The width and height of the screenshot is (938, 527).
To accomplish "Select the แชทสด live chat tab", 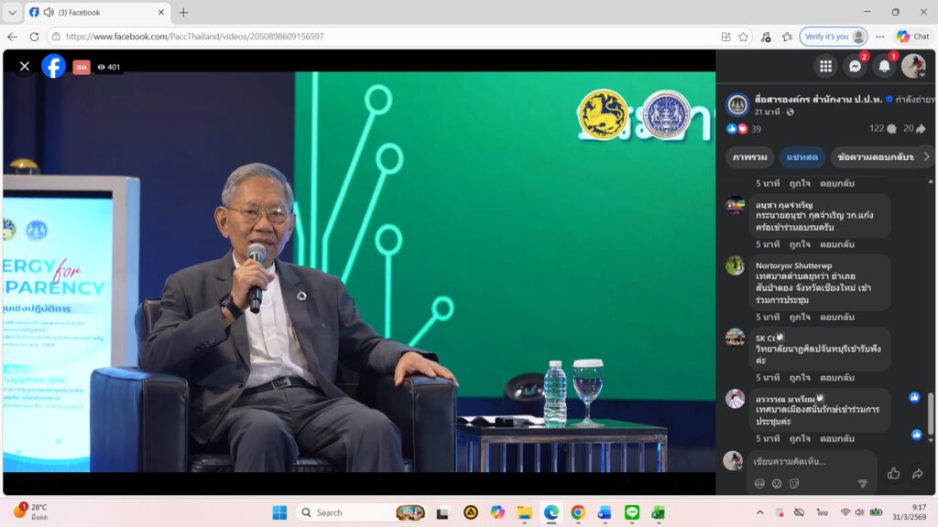I will point(802,157).
